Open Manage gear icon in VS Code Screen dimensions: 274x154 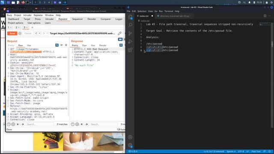[130, 145]
